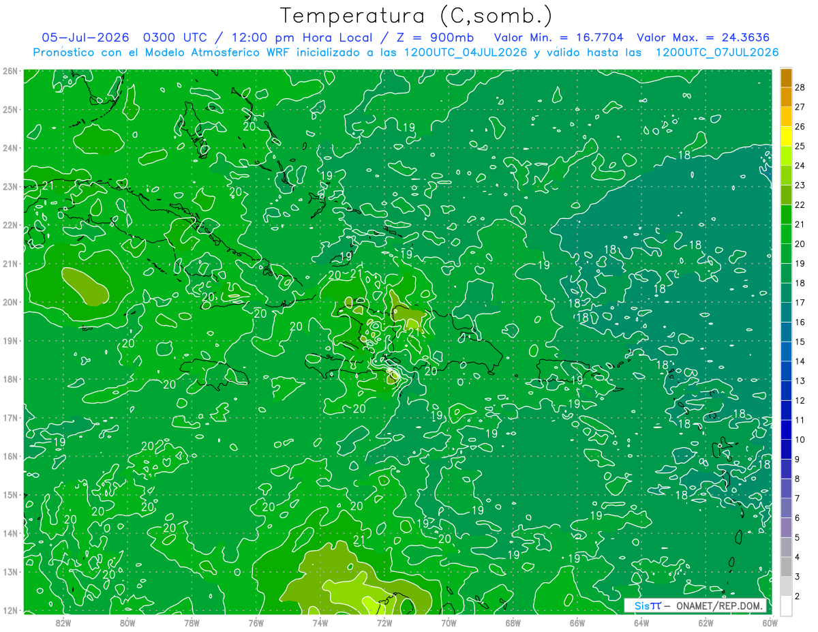The width and height of the screenshot is (818, 632).
Task: Click the legend value 6
Action: click(798, 518)
